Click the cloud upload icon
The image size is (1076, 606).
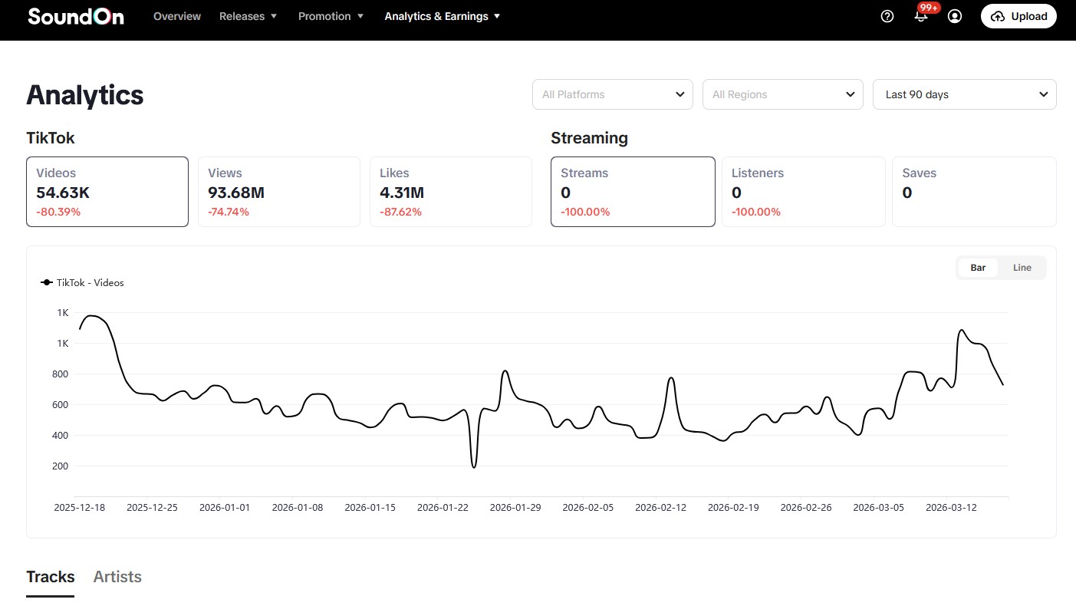[997, 15]
